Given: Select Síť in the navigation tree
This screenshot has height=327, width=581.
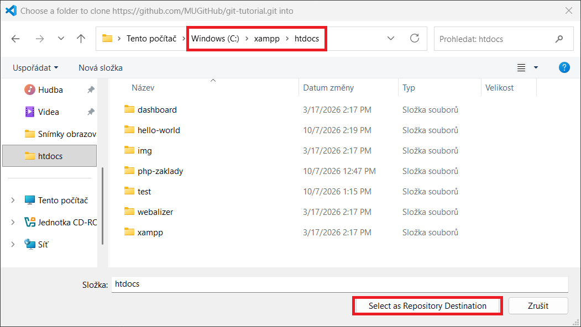Looking at the screenshot, I should (x=36, y=244).
